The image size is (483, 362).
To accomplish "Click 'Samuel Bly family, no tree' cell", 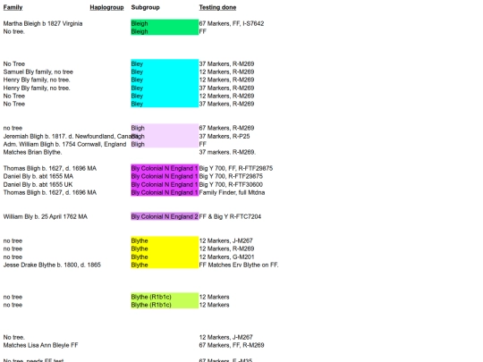I will pyautogui.click(x=38, y=72).
